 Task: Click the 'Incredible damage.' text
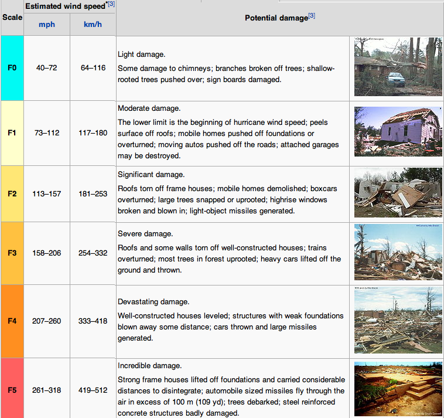[x=149, y=366]
